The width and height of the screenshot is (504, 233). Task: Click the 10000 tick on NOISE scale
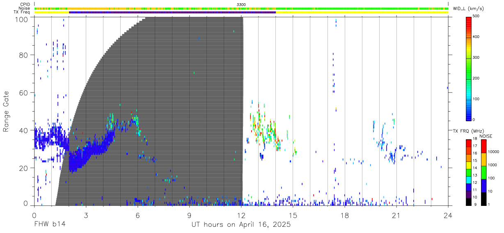(x=493, y=152)
